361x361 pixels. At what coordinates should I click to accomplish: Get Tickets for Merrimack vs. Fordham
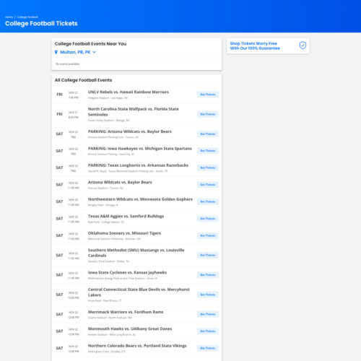(x=208, y=314)
